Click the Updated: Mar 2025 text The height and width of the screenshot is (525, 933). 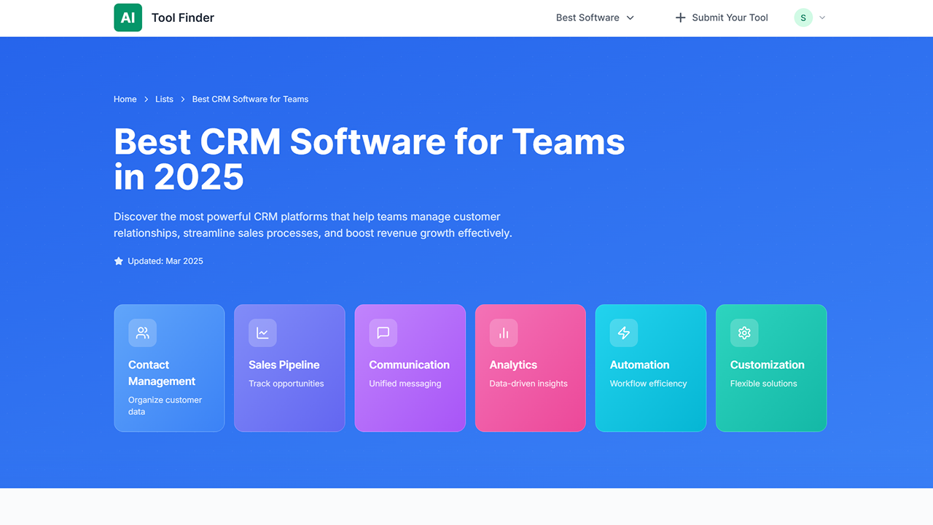pyautogui.click(x=165, y=261)
